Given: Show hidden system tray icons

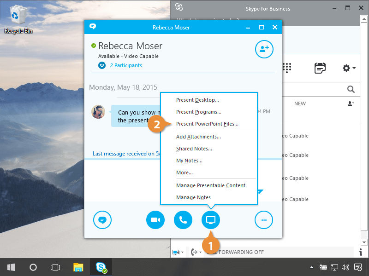Looking at the screenshot, I should [x=312, y=267].
